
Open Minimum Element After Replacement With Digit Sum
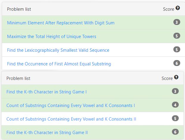(x=61, y=23)
